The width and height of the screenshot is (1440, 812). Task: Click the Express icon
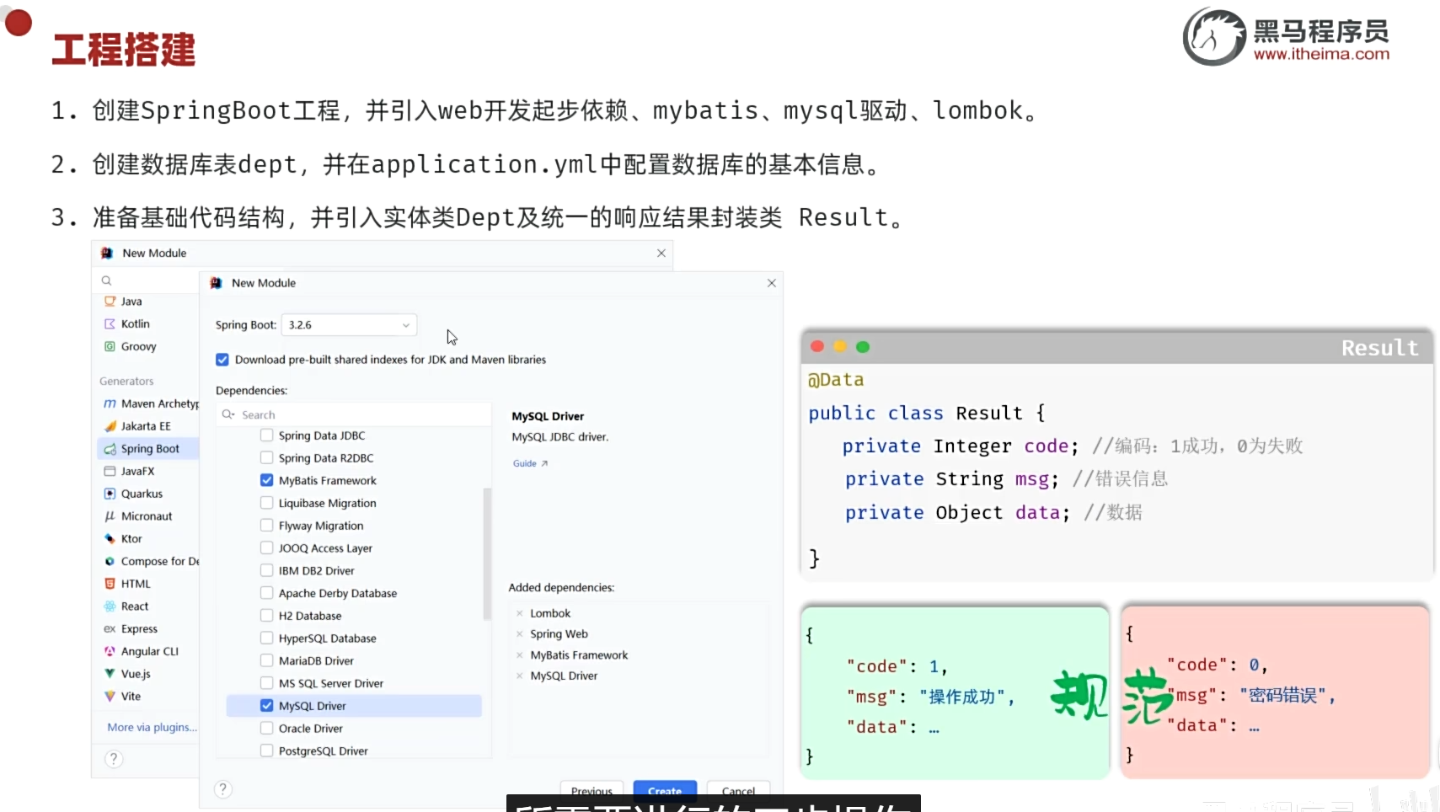click(x=110, y=629)
